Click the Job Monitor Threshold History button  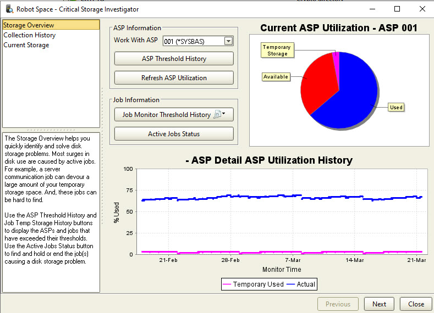(174, 114)
